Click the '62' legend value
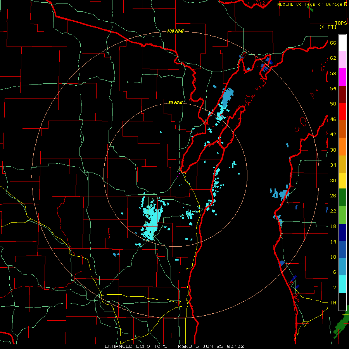Image resolution: width=349 pixels, height=349 pixels. point(333,58)
